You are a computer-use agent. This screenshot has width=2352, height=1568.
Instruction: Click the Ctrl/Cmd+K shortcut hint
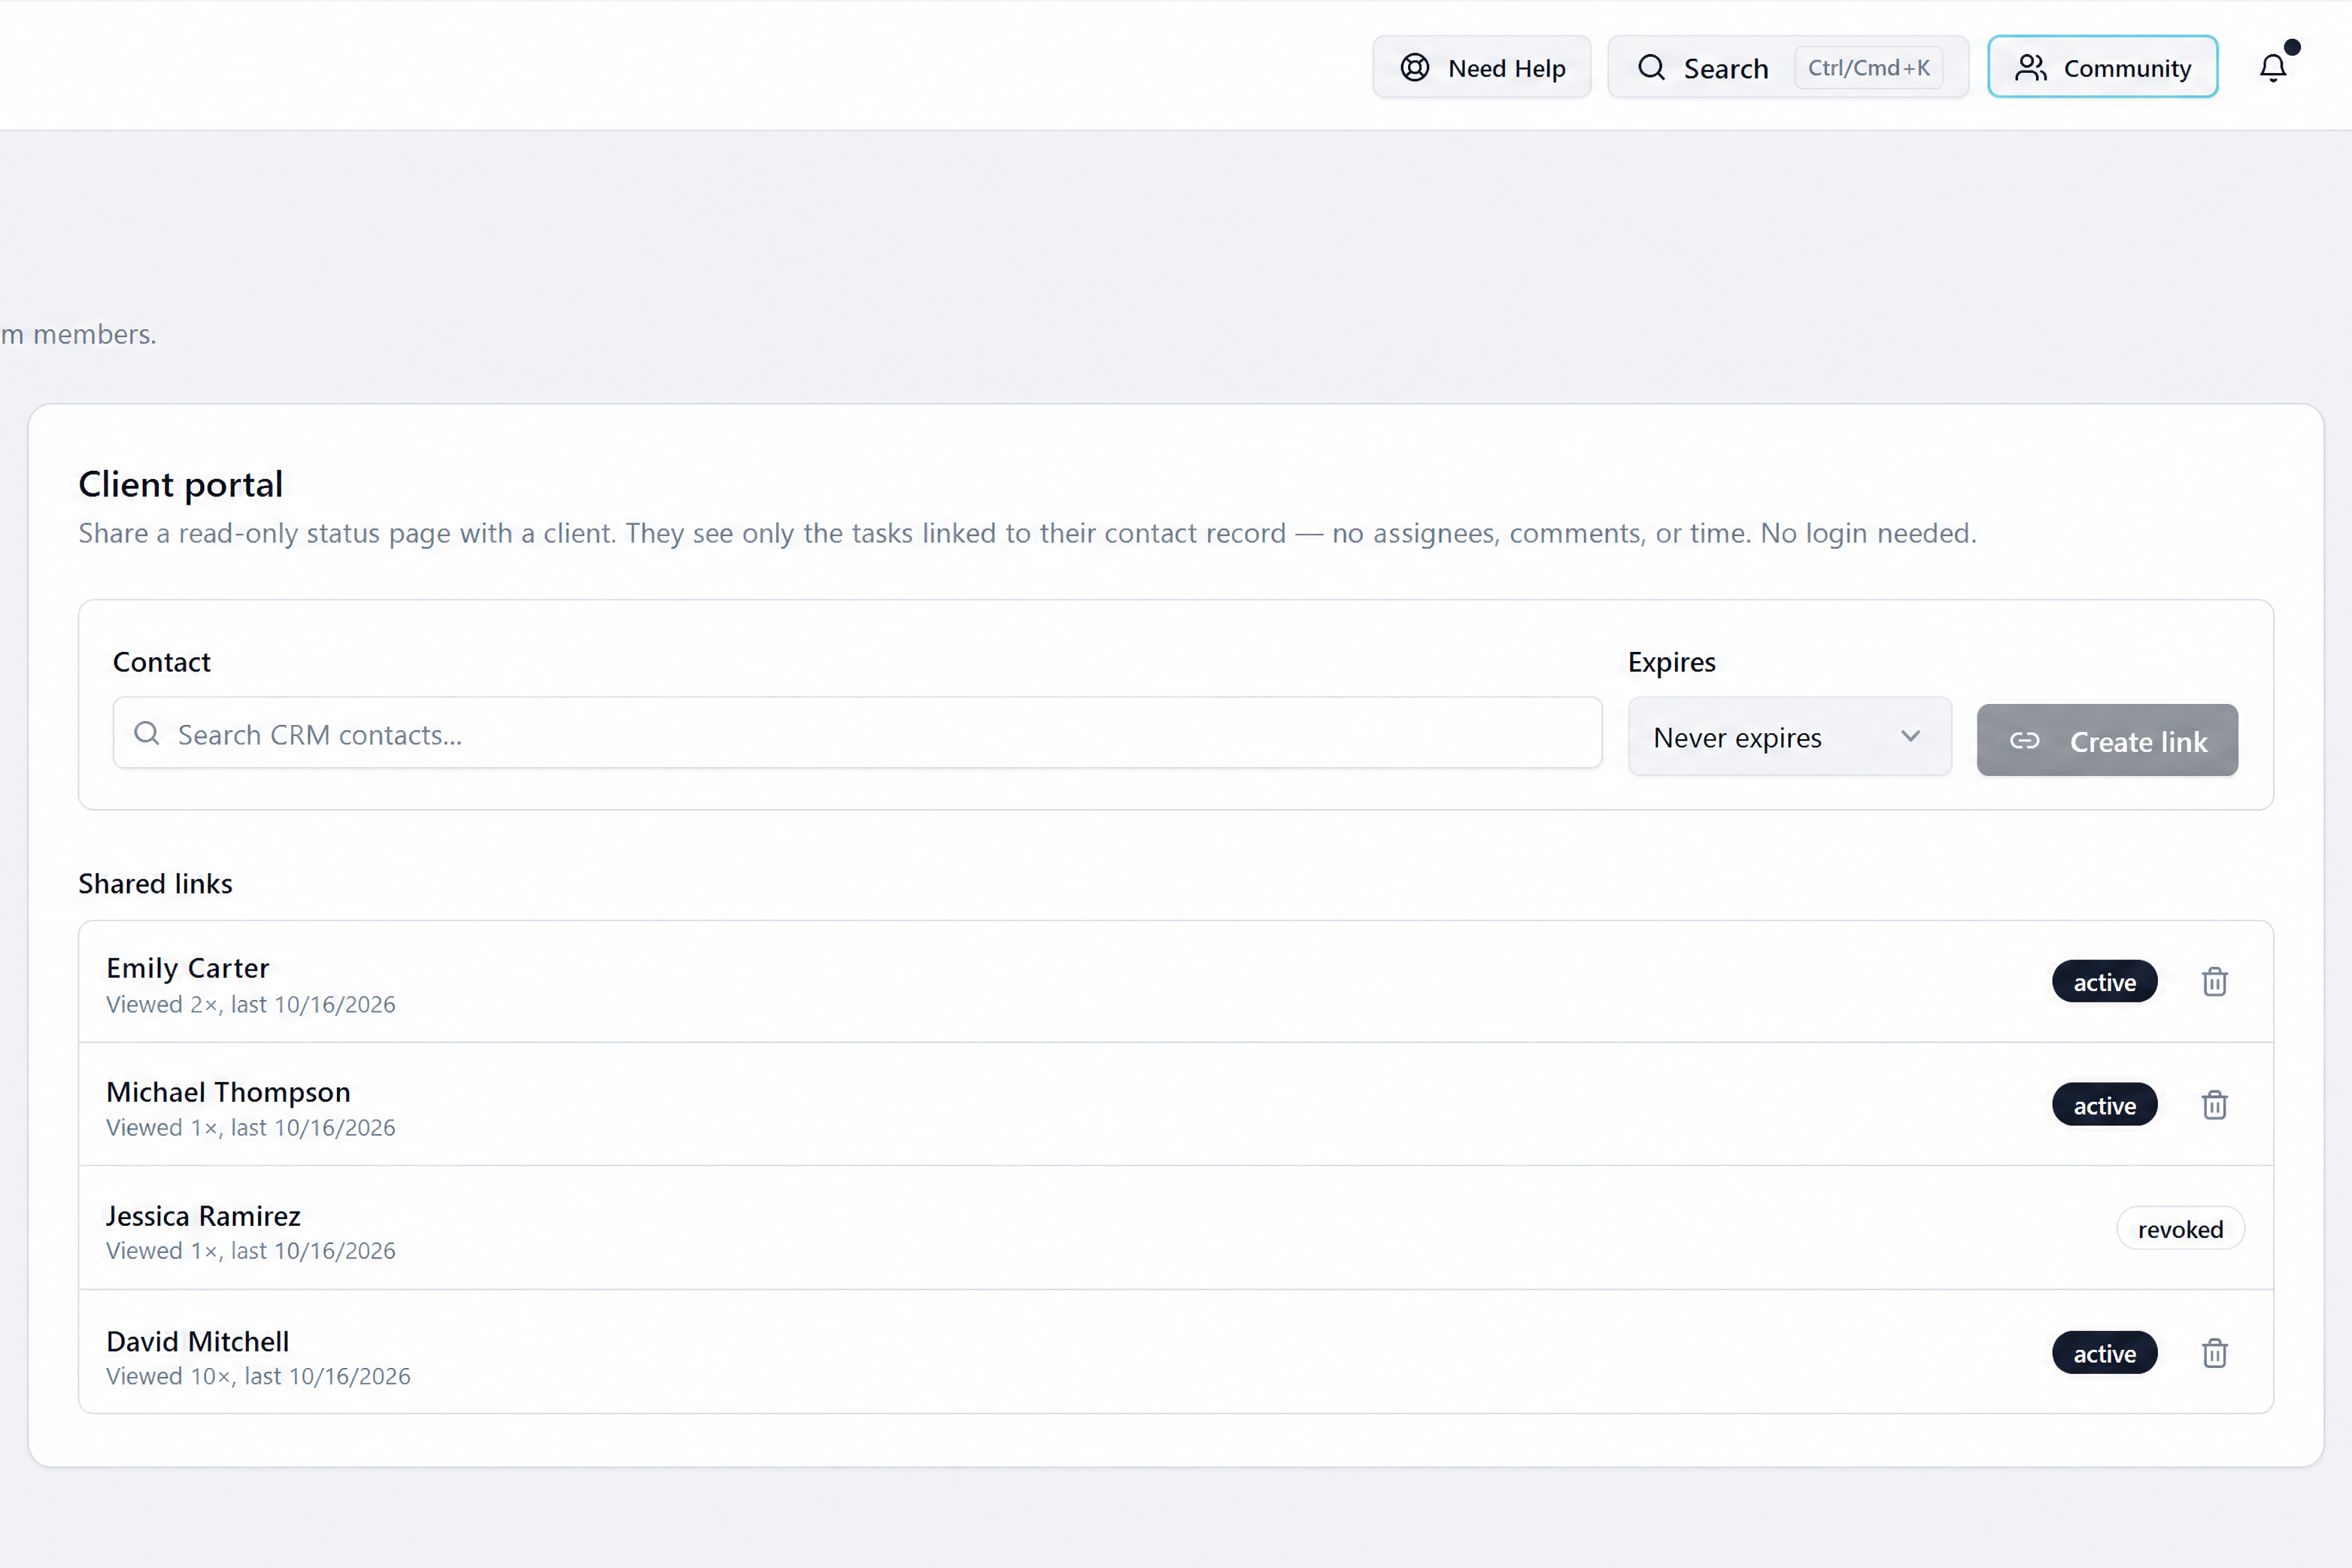[x=1868, y=67]
